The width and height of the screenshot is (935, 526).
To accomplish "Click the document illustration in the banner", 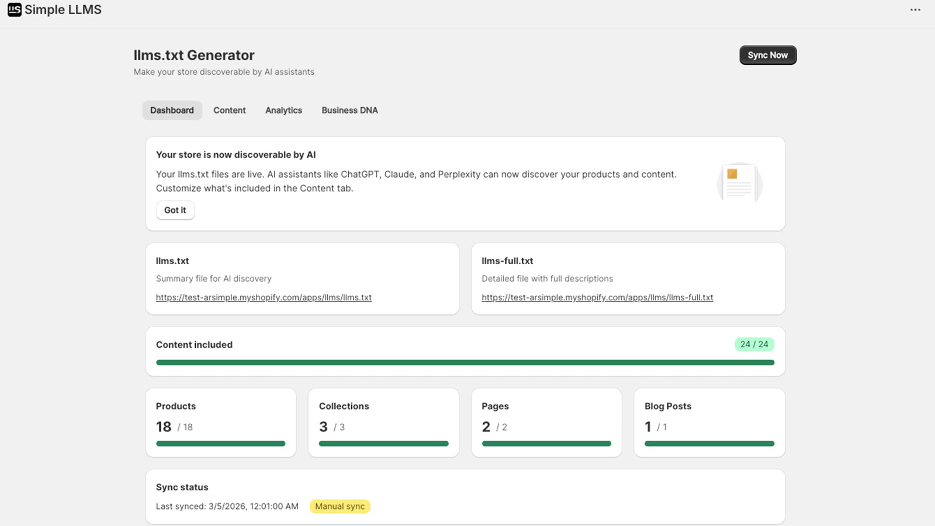I will click(739, 183).
